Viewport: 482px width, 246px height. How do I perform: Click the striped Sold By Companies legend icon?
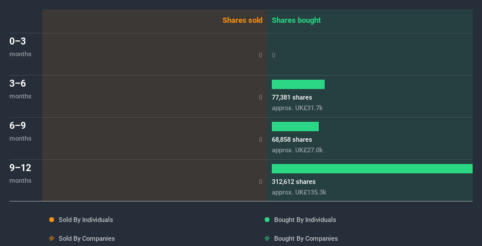[x=52, y=238]
